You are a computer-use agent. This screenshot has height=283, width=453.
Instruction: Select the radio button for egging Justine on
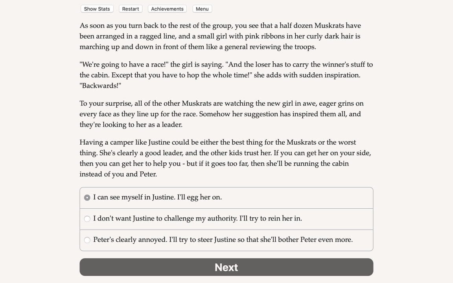click(x=87, y=197)
